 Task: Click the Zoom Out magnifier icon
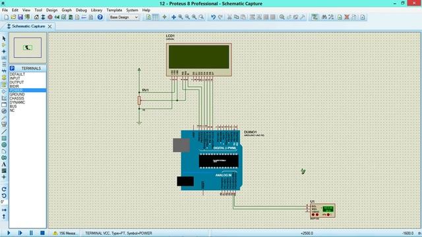point(187,17)
